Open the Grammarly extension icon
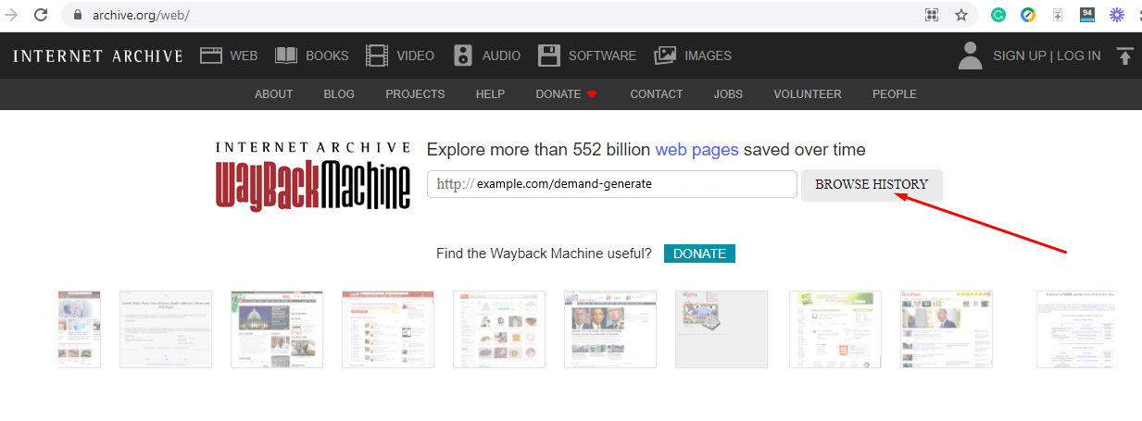Image resolution: width=1142 pixels, height=421 pixels. tap(998, 15)
